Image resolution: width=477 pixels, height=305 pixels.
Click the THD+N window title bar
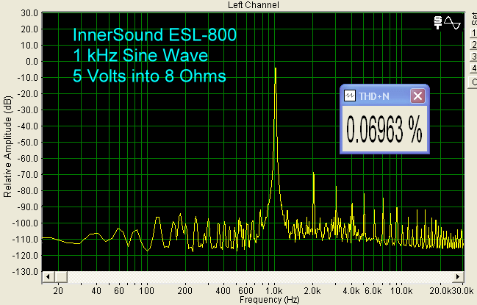(x=384, y=96)
